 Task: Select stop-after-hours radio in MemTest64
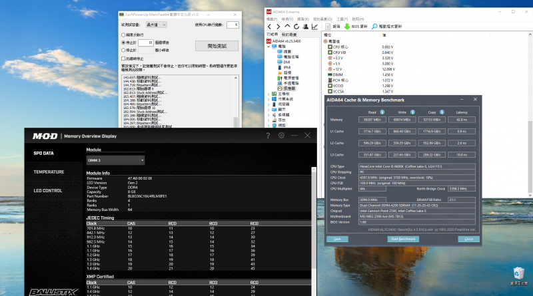pyautogui.click(x=123, y=51)
